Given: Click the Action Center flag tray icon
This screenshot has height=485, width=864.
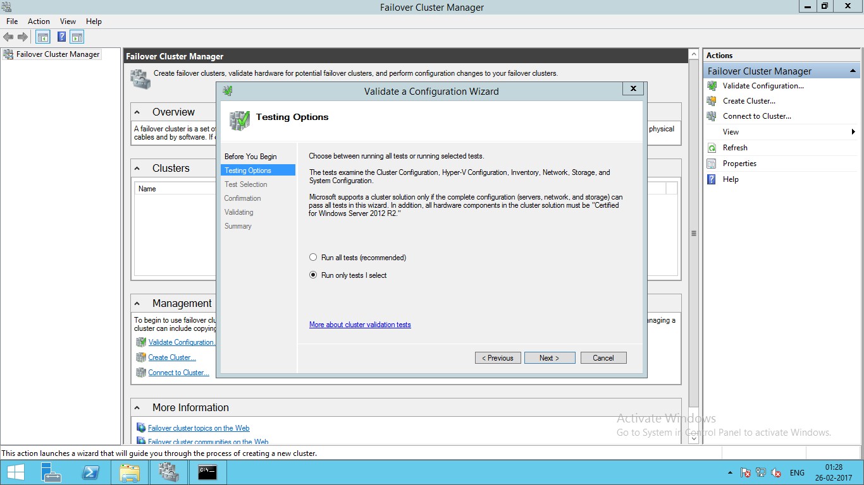Looking at the screenshot, I should point(746,472).
